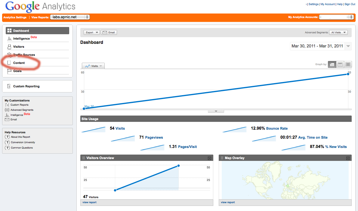The height and width of the screenshot is (211, 358).
Task: Click the Email button in toolbar
Action: coord(109,33)
